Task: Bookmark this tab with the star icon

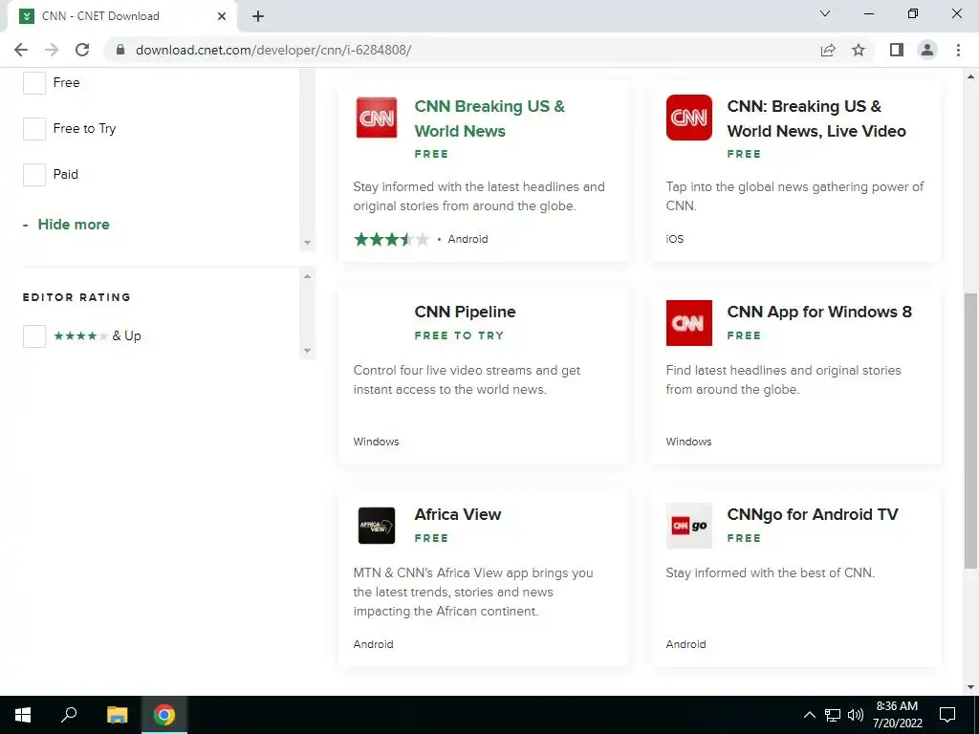Action: coord(859,50)
